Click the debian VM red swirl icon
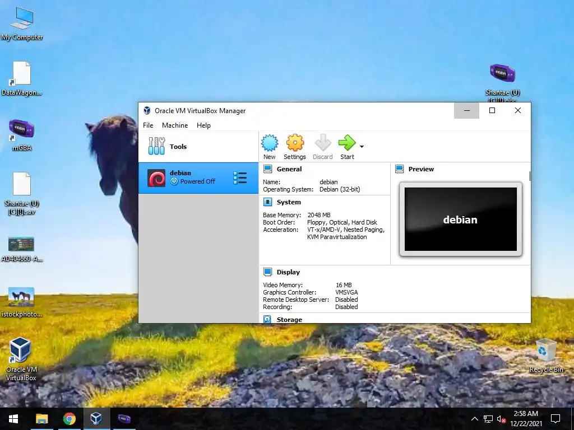Screen dimensions: 574x430 coord(156,178)
